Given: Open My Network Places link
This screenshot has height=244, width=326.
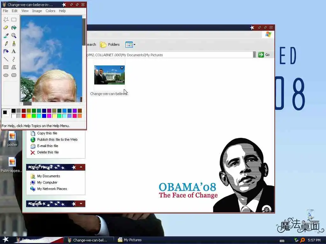Looking at the screenshot, I should [52, 189].
